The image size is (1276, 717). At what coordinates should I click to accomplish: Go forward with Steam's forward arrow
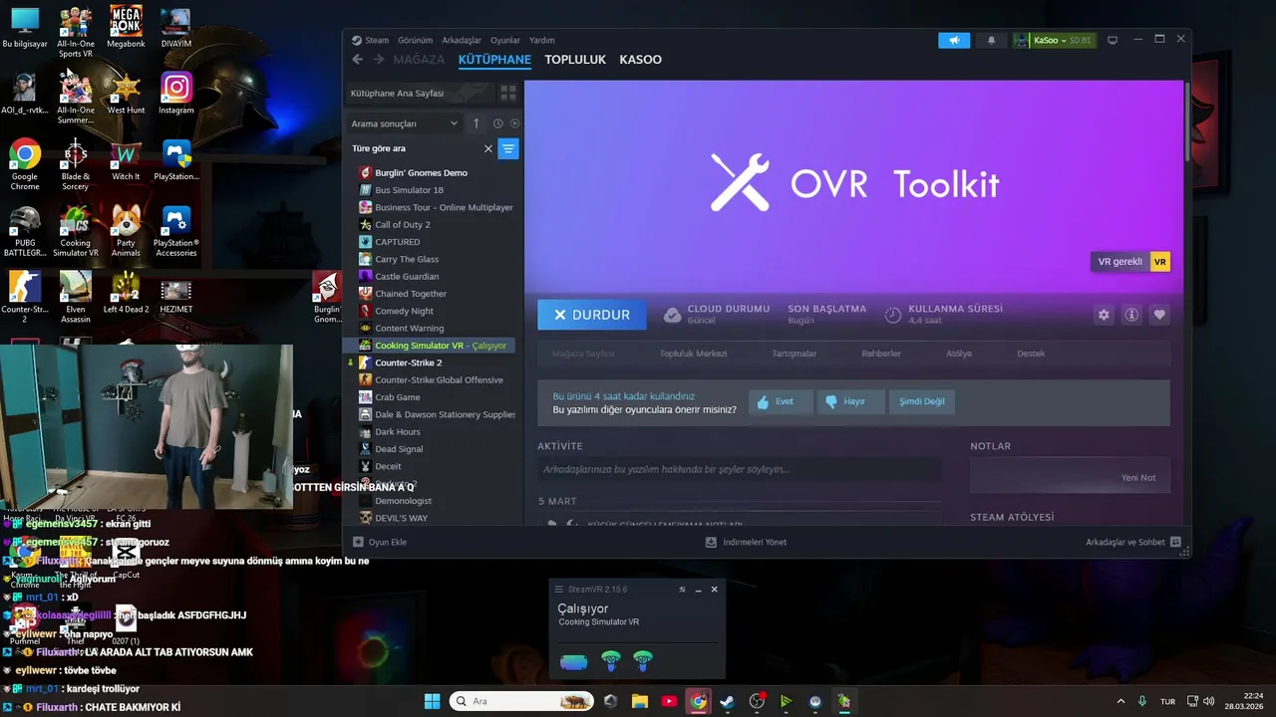[379, 60]
